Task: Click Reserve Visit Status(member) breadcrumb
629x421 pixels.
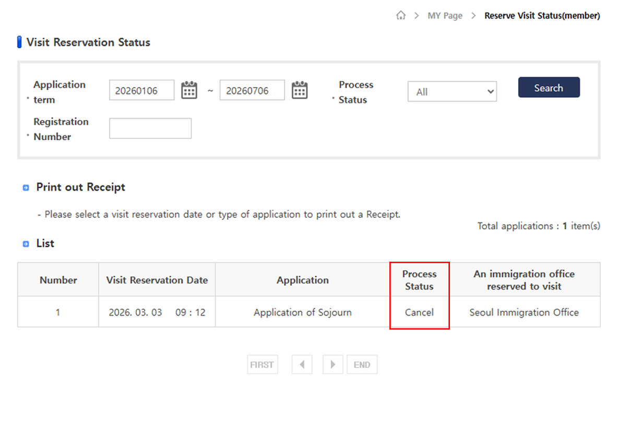Action: [542, 16]
